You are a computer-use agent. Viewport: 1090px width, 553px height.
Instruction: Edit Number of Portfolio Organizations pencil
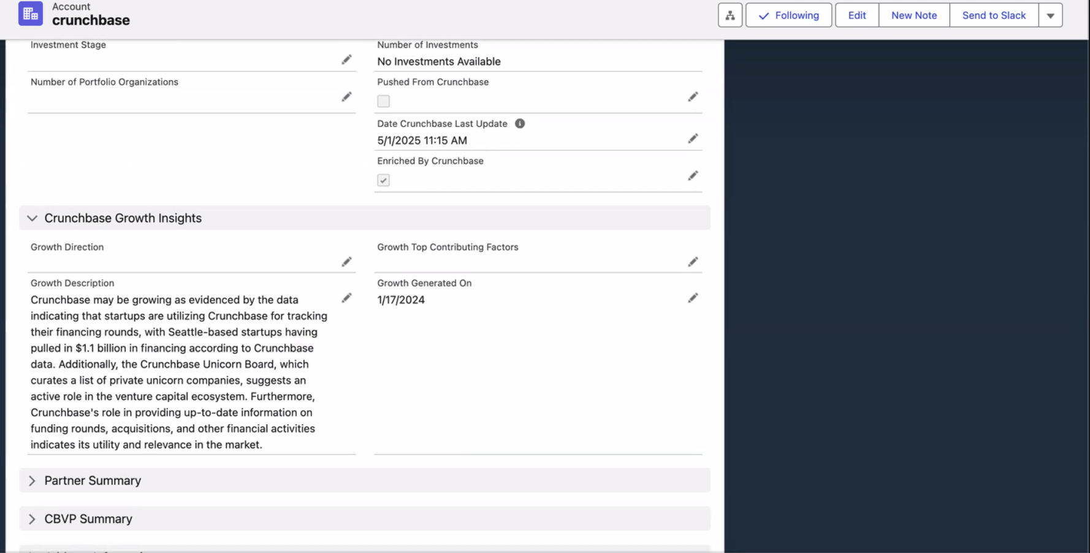346,97
